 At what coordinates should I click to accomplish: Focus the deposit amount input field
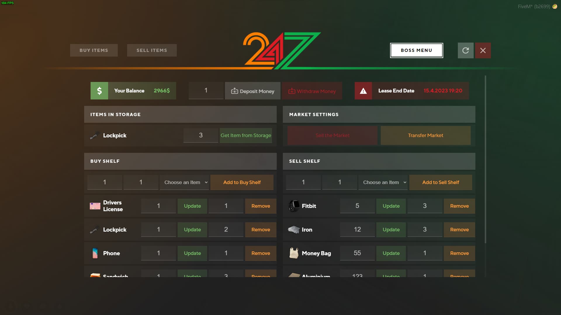click(206, 91)
